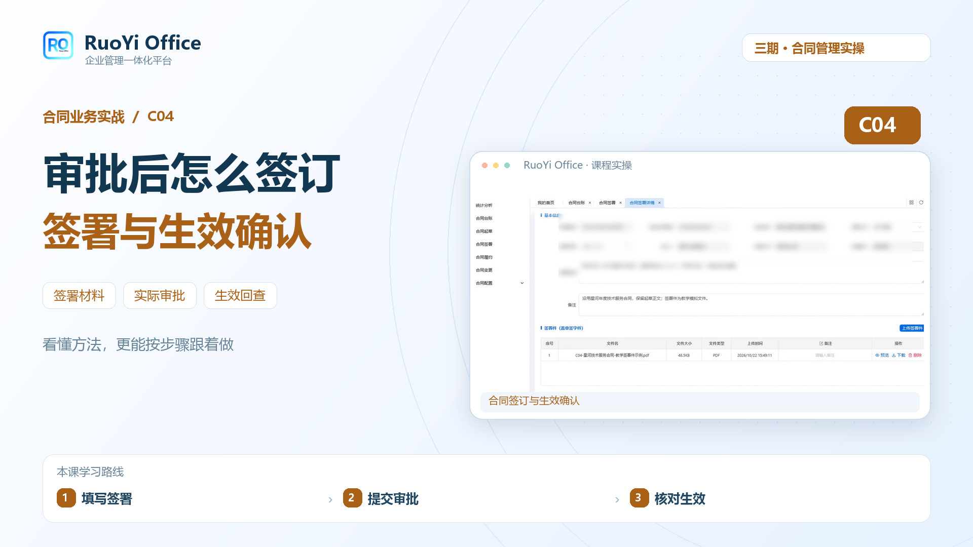Click the C04 course badge

pos(882,125)
